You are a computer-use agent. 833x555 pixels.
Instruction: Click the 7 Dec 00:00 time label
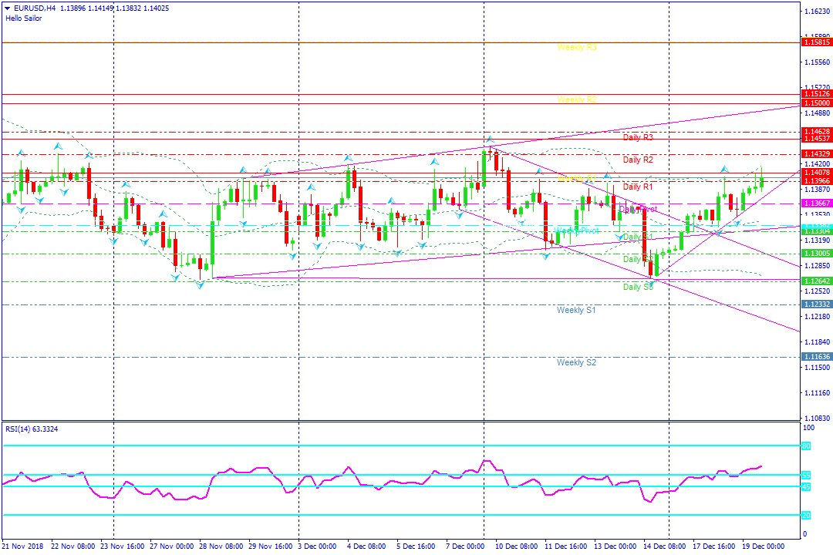coord(465,547)
